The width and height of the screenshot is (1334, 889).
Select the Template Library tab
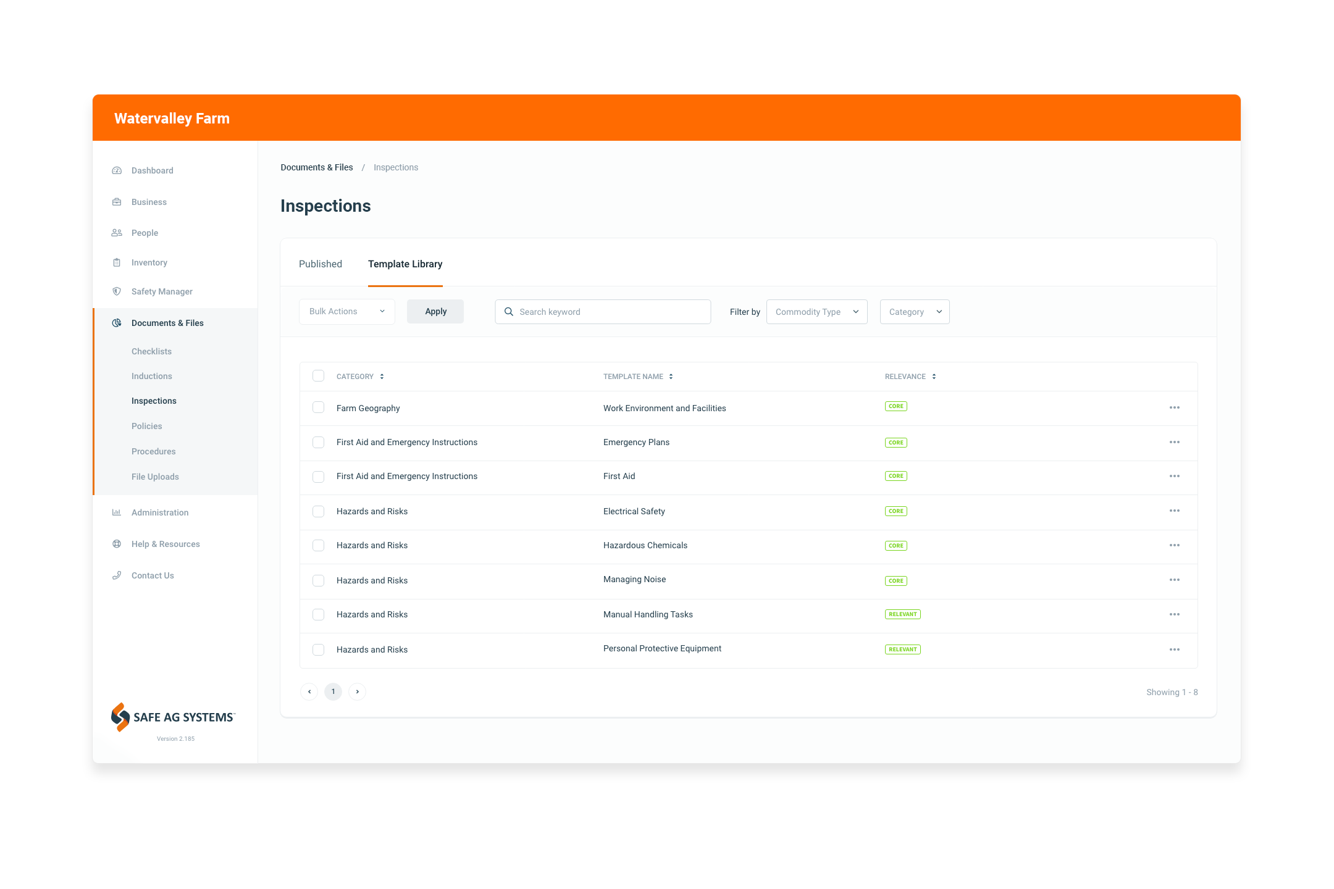[x=404, y=263]
